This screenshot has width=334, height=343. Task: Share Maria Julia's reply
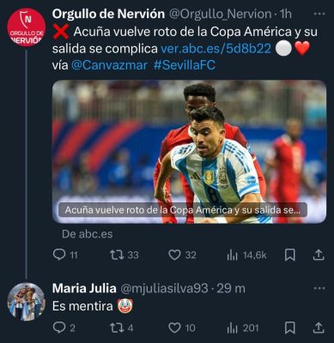coord(318,328)
